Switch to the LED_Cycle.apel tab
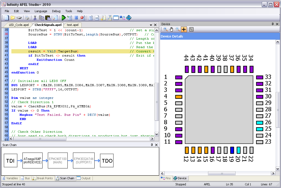Viewport: 281px width, 188px height. 19,25
